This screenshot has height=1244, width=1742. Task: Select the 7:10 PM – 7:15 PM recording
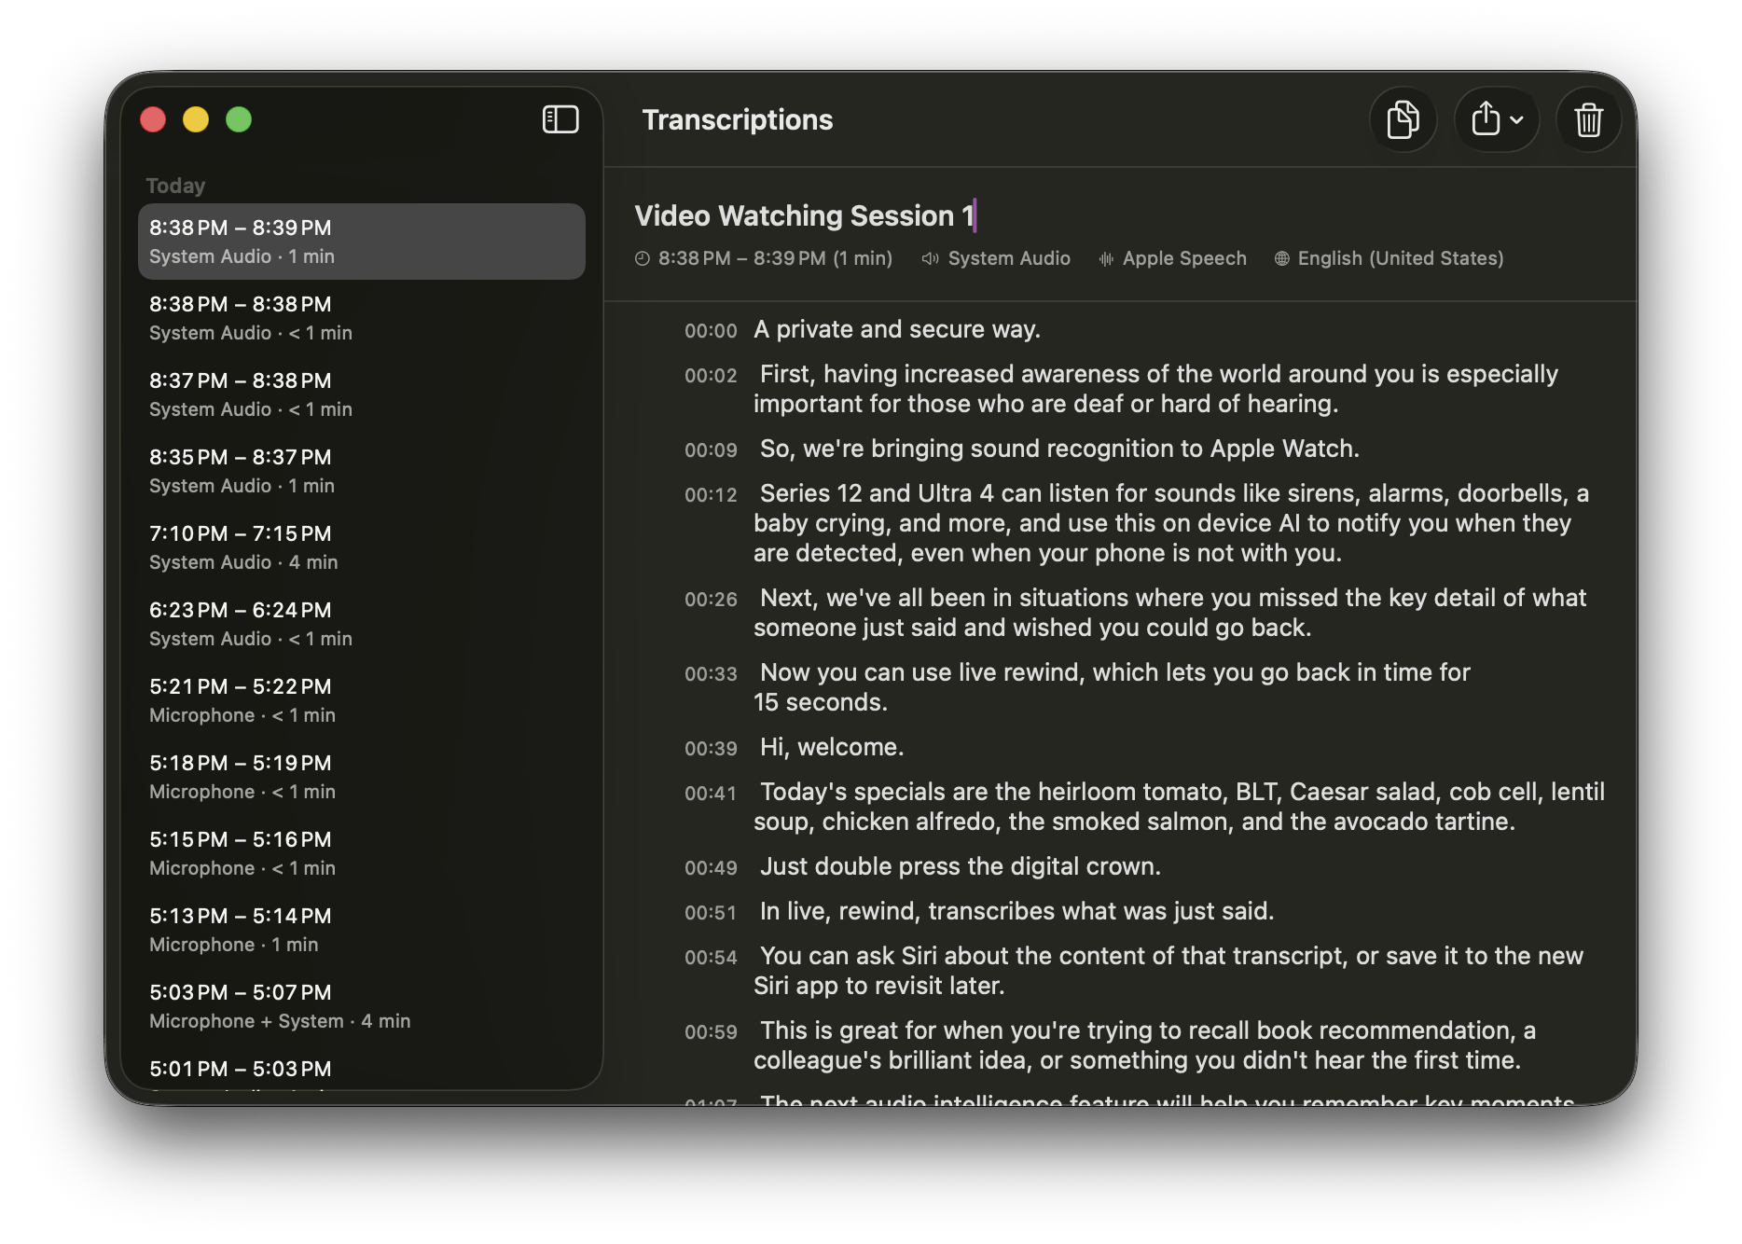point(362,547)
